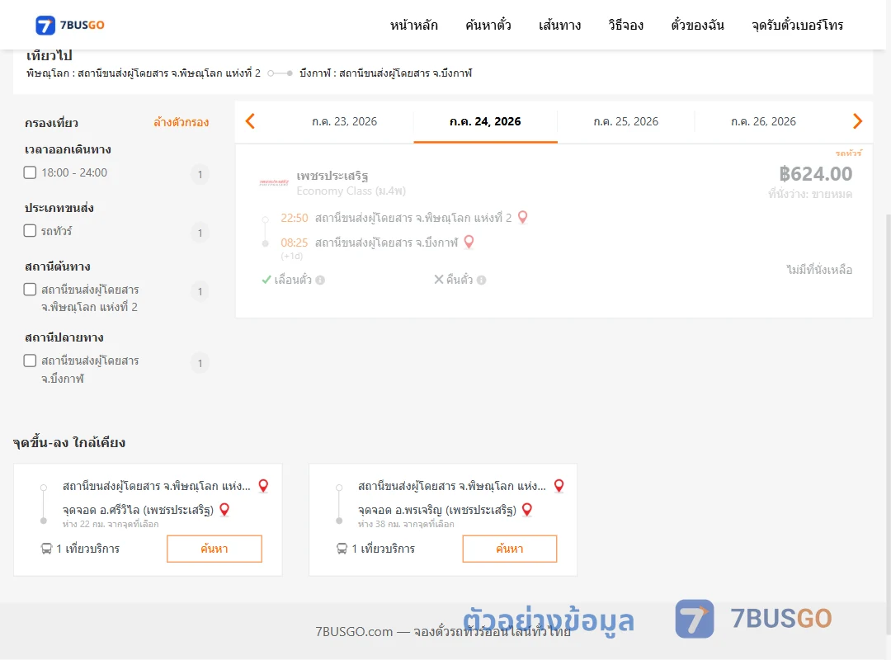
Task: Click bus icon in อ.พรเจริญ card
Action: pos(342,549)
